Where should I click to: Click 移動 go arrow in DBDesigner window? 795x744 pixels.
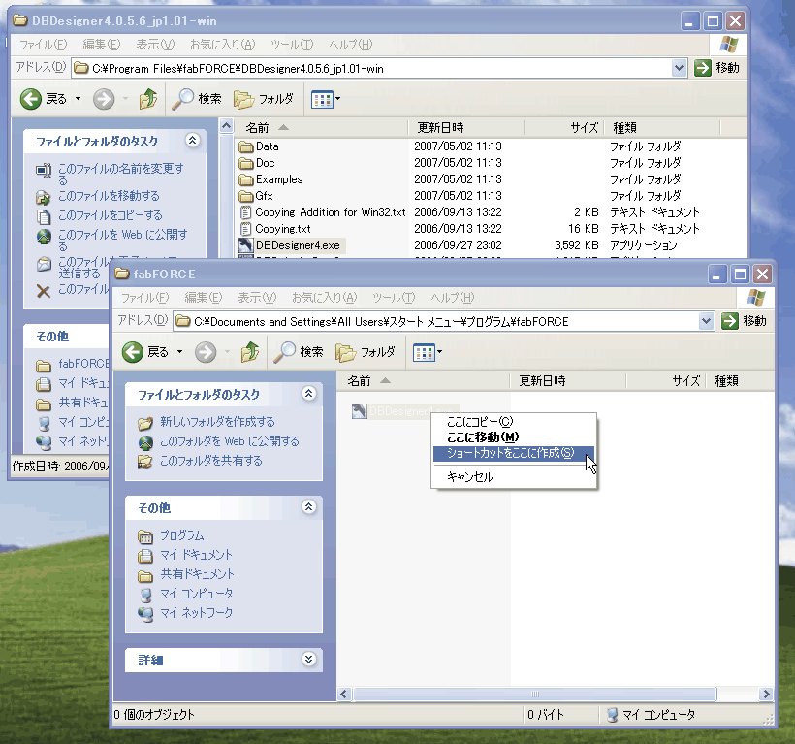tap(702, 68)
